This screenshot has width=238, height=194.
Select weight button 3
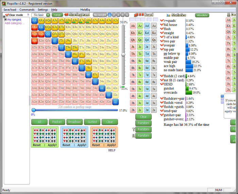[x=118, y=15]
